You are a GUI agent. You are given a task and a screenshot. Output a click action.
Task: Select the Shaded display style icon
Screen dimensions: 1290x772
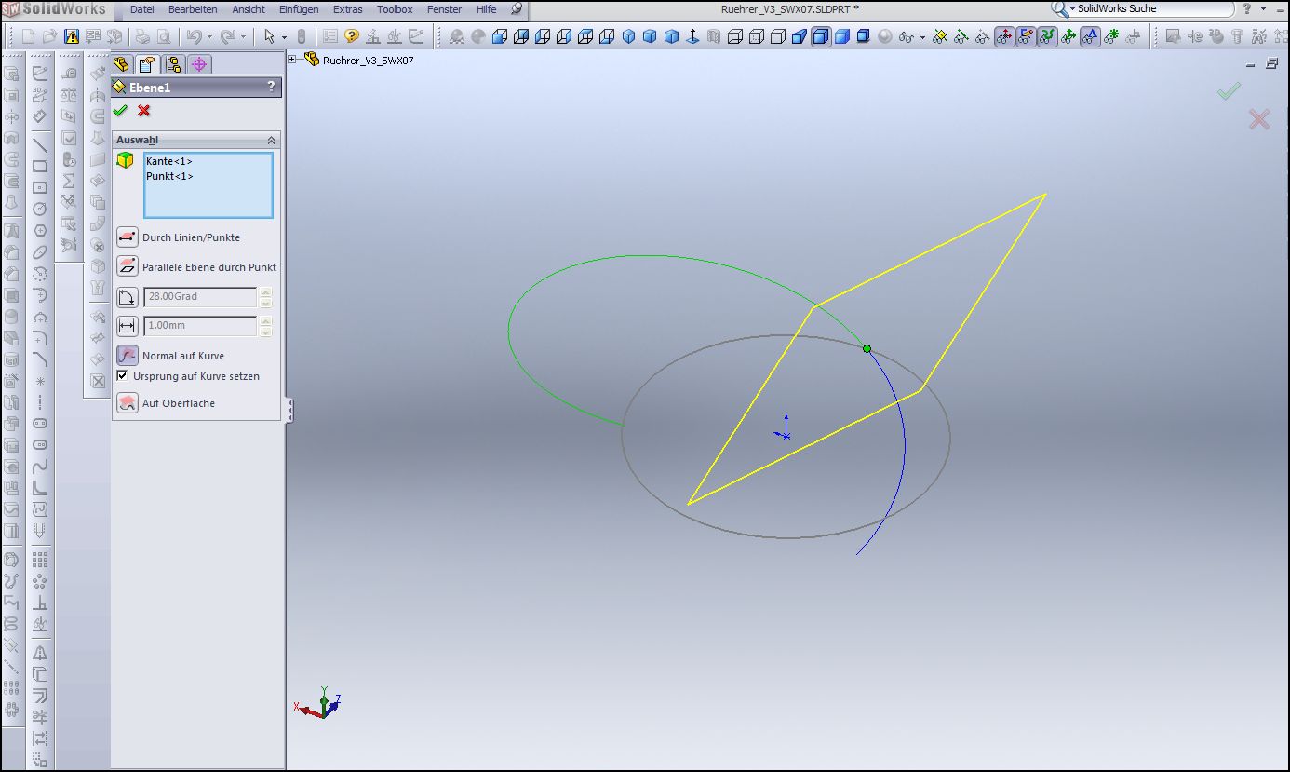[841, 37]
